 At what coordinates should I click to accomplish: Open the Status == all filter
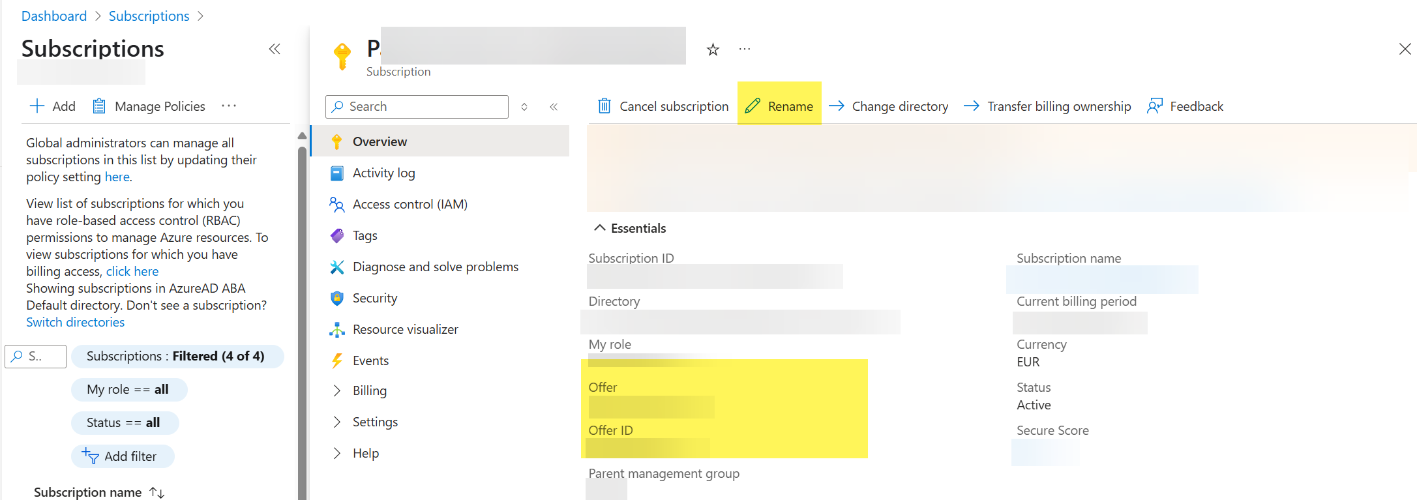125,422
